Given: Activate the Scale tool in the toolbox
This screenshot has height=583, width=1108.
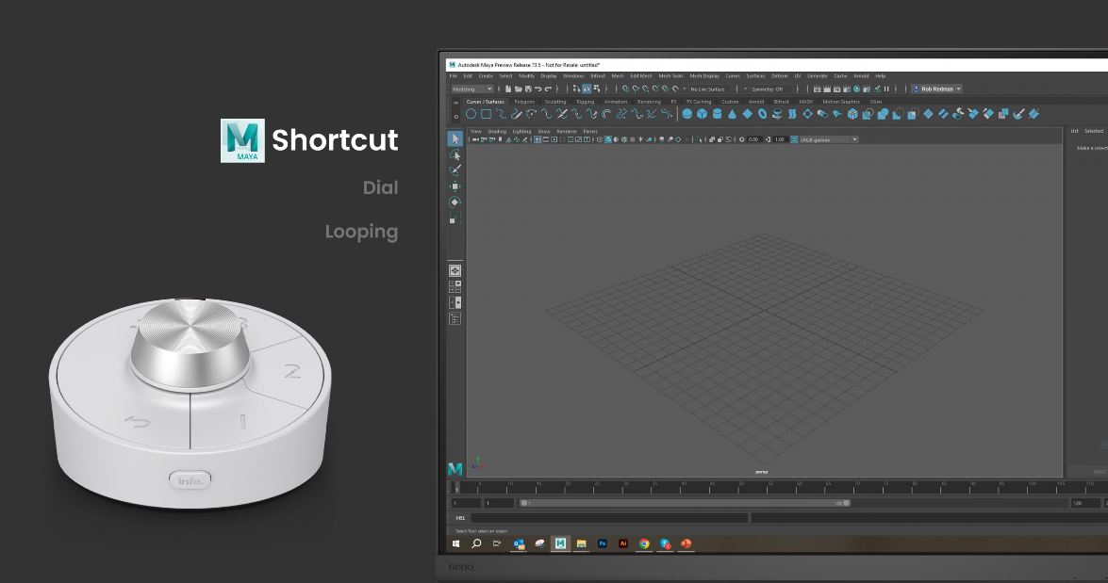Looking at the screenshot, I should coord(455,219).
